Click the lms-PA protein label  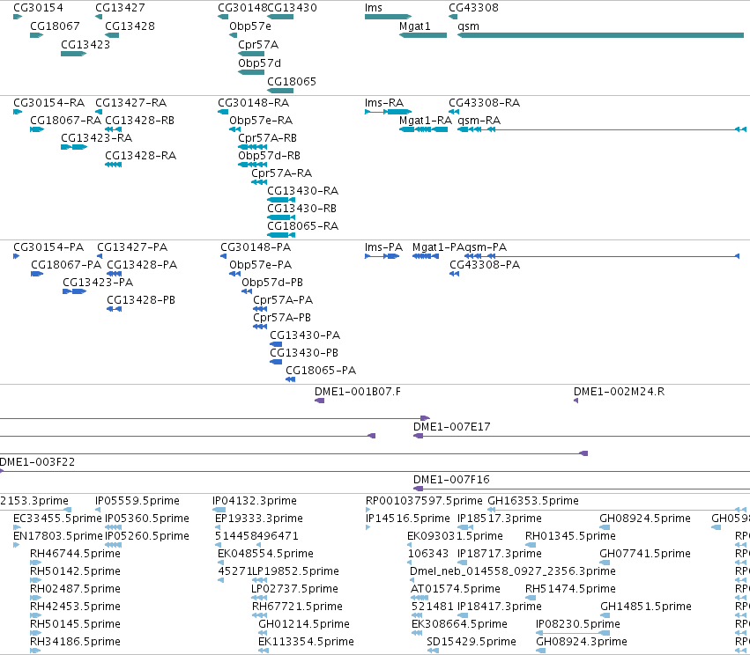(383, 247)
